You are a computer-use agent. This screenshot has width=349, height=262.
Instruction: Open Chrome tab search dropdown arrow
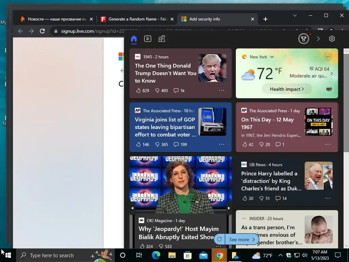(x=295, y=15)
